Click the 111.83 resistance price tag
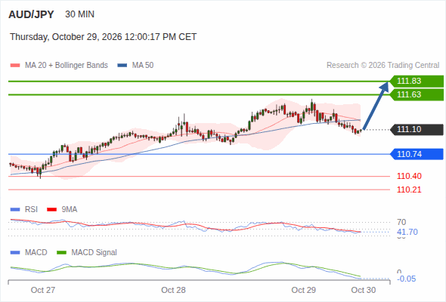Viewport: 446px width, 302px height. [417, 81]
